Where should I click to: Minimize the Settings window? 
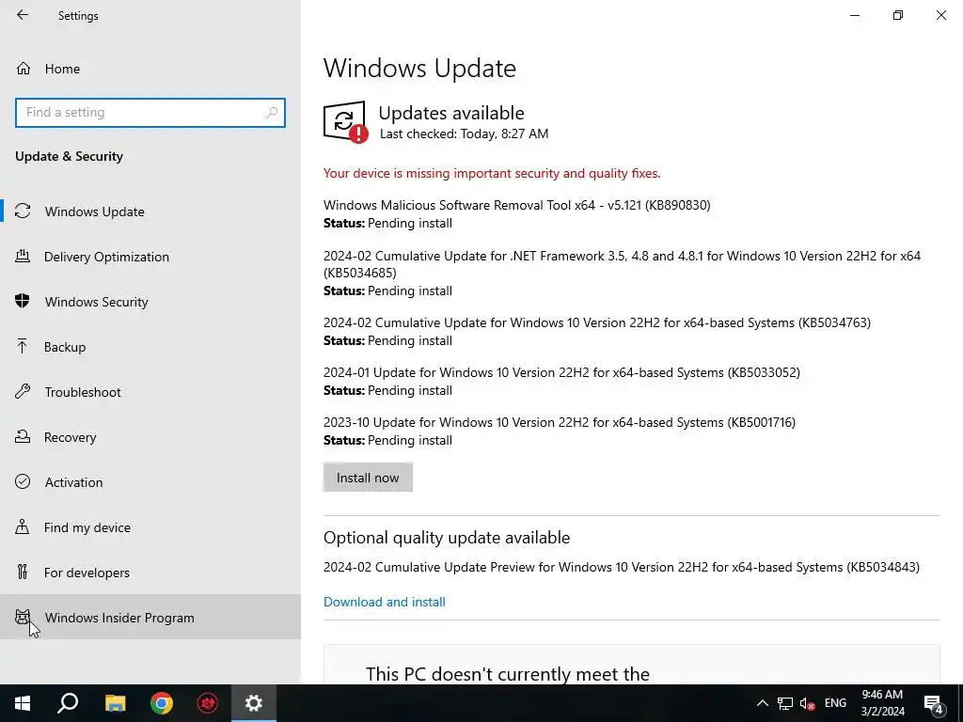click(854, 15)
